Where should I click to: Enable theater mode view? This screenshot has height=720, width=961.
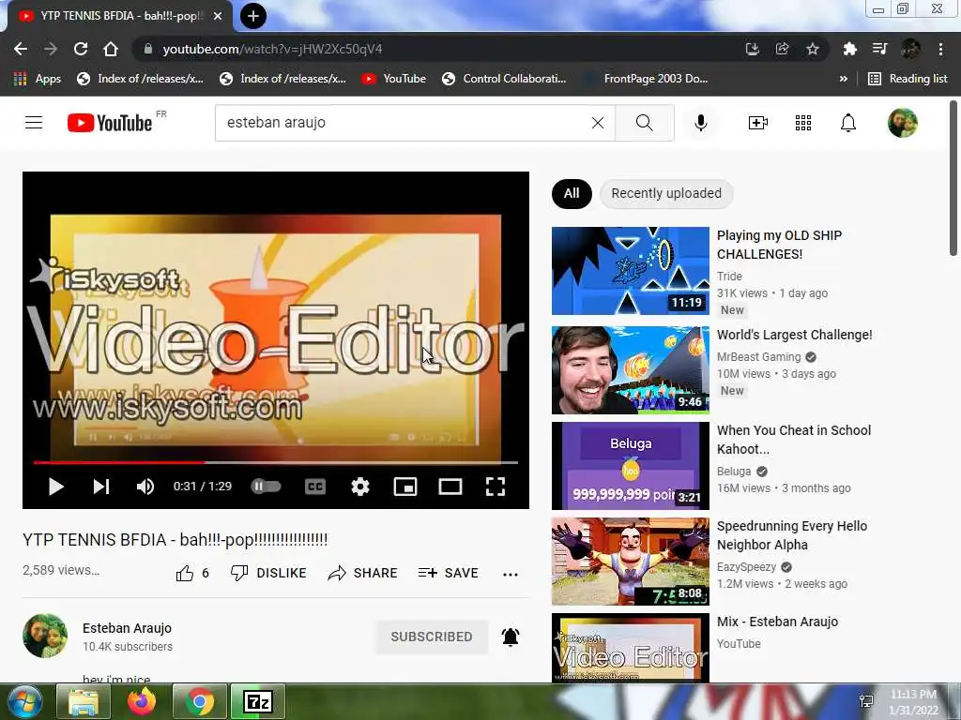450,487
